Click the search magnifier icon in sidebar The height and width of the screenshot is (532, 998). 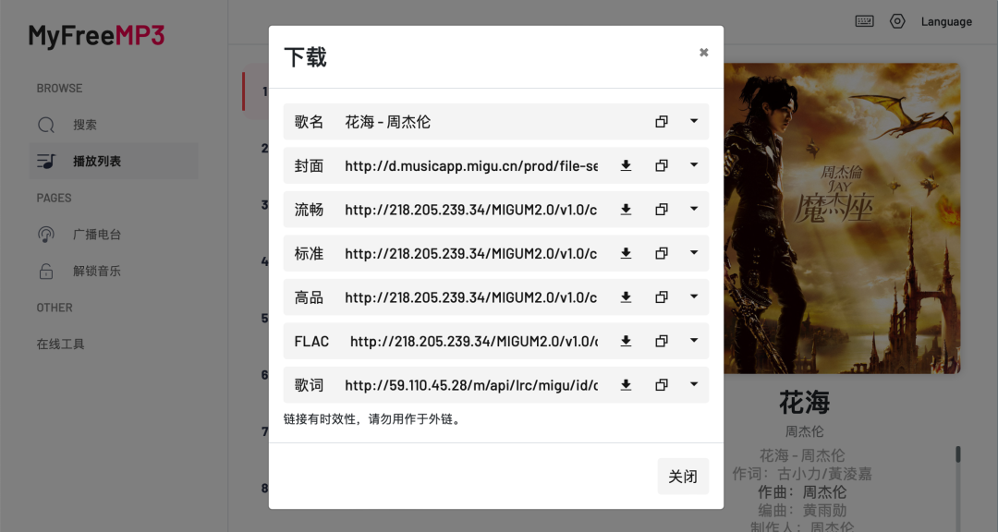pyautogui.click(x=46, y=125)
